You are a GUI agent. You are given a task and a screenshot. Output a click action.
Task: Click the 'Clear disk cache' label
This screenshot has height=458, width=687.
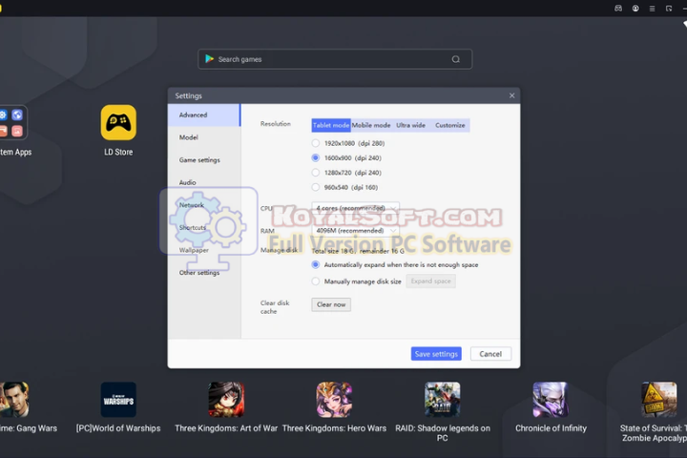(x=275, y=307)
